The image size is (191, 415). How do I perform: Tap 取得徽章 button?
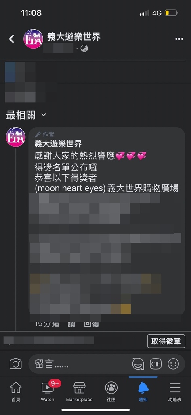[x=166, y=341]
